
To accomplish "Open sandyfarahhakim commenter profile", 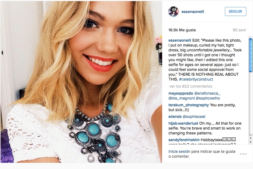I will point(184,140).
